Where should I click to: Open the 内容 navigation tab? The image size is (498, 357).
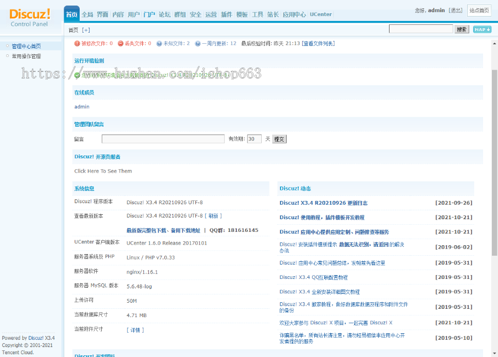pos(118,14)
